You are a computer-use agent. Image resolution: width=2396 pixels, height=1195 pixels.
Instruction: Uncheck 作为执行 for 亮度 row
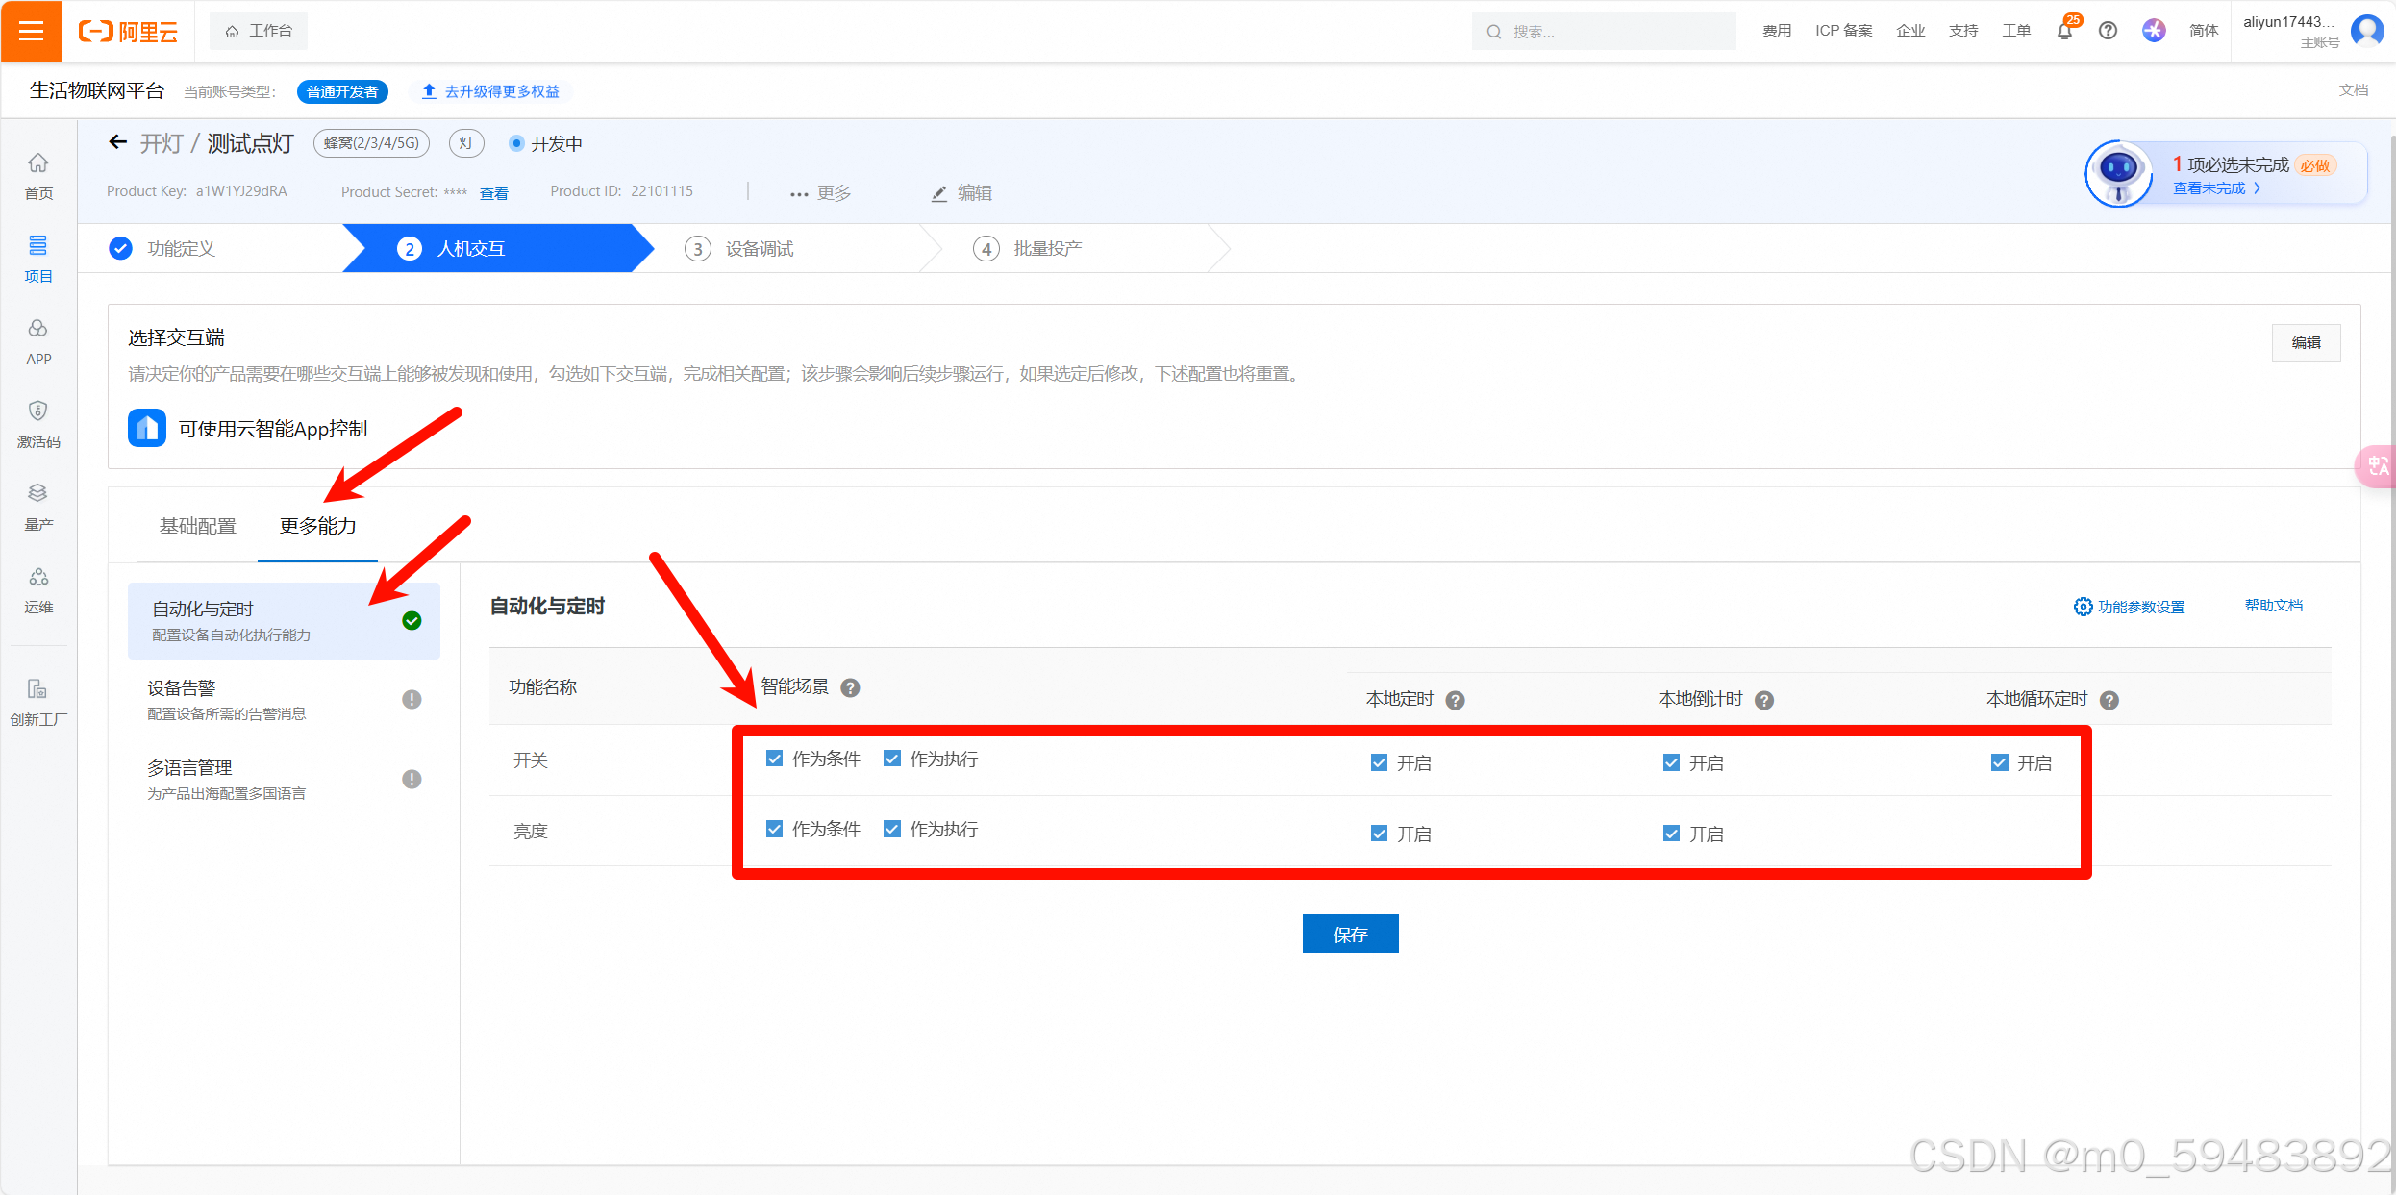click(x=892, y=829)
